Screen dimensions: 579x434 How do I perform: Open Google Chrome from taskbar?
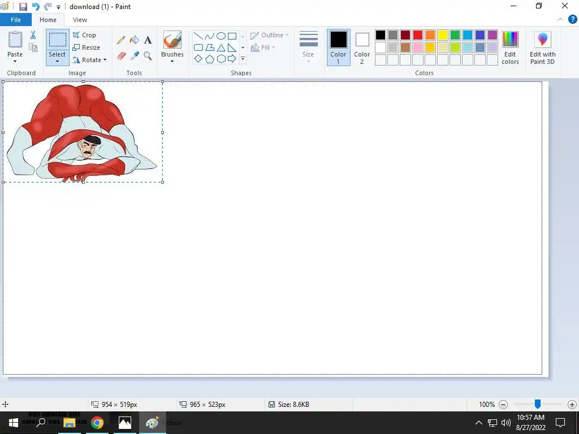pos(97,423)
